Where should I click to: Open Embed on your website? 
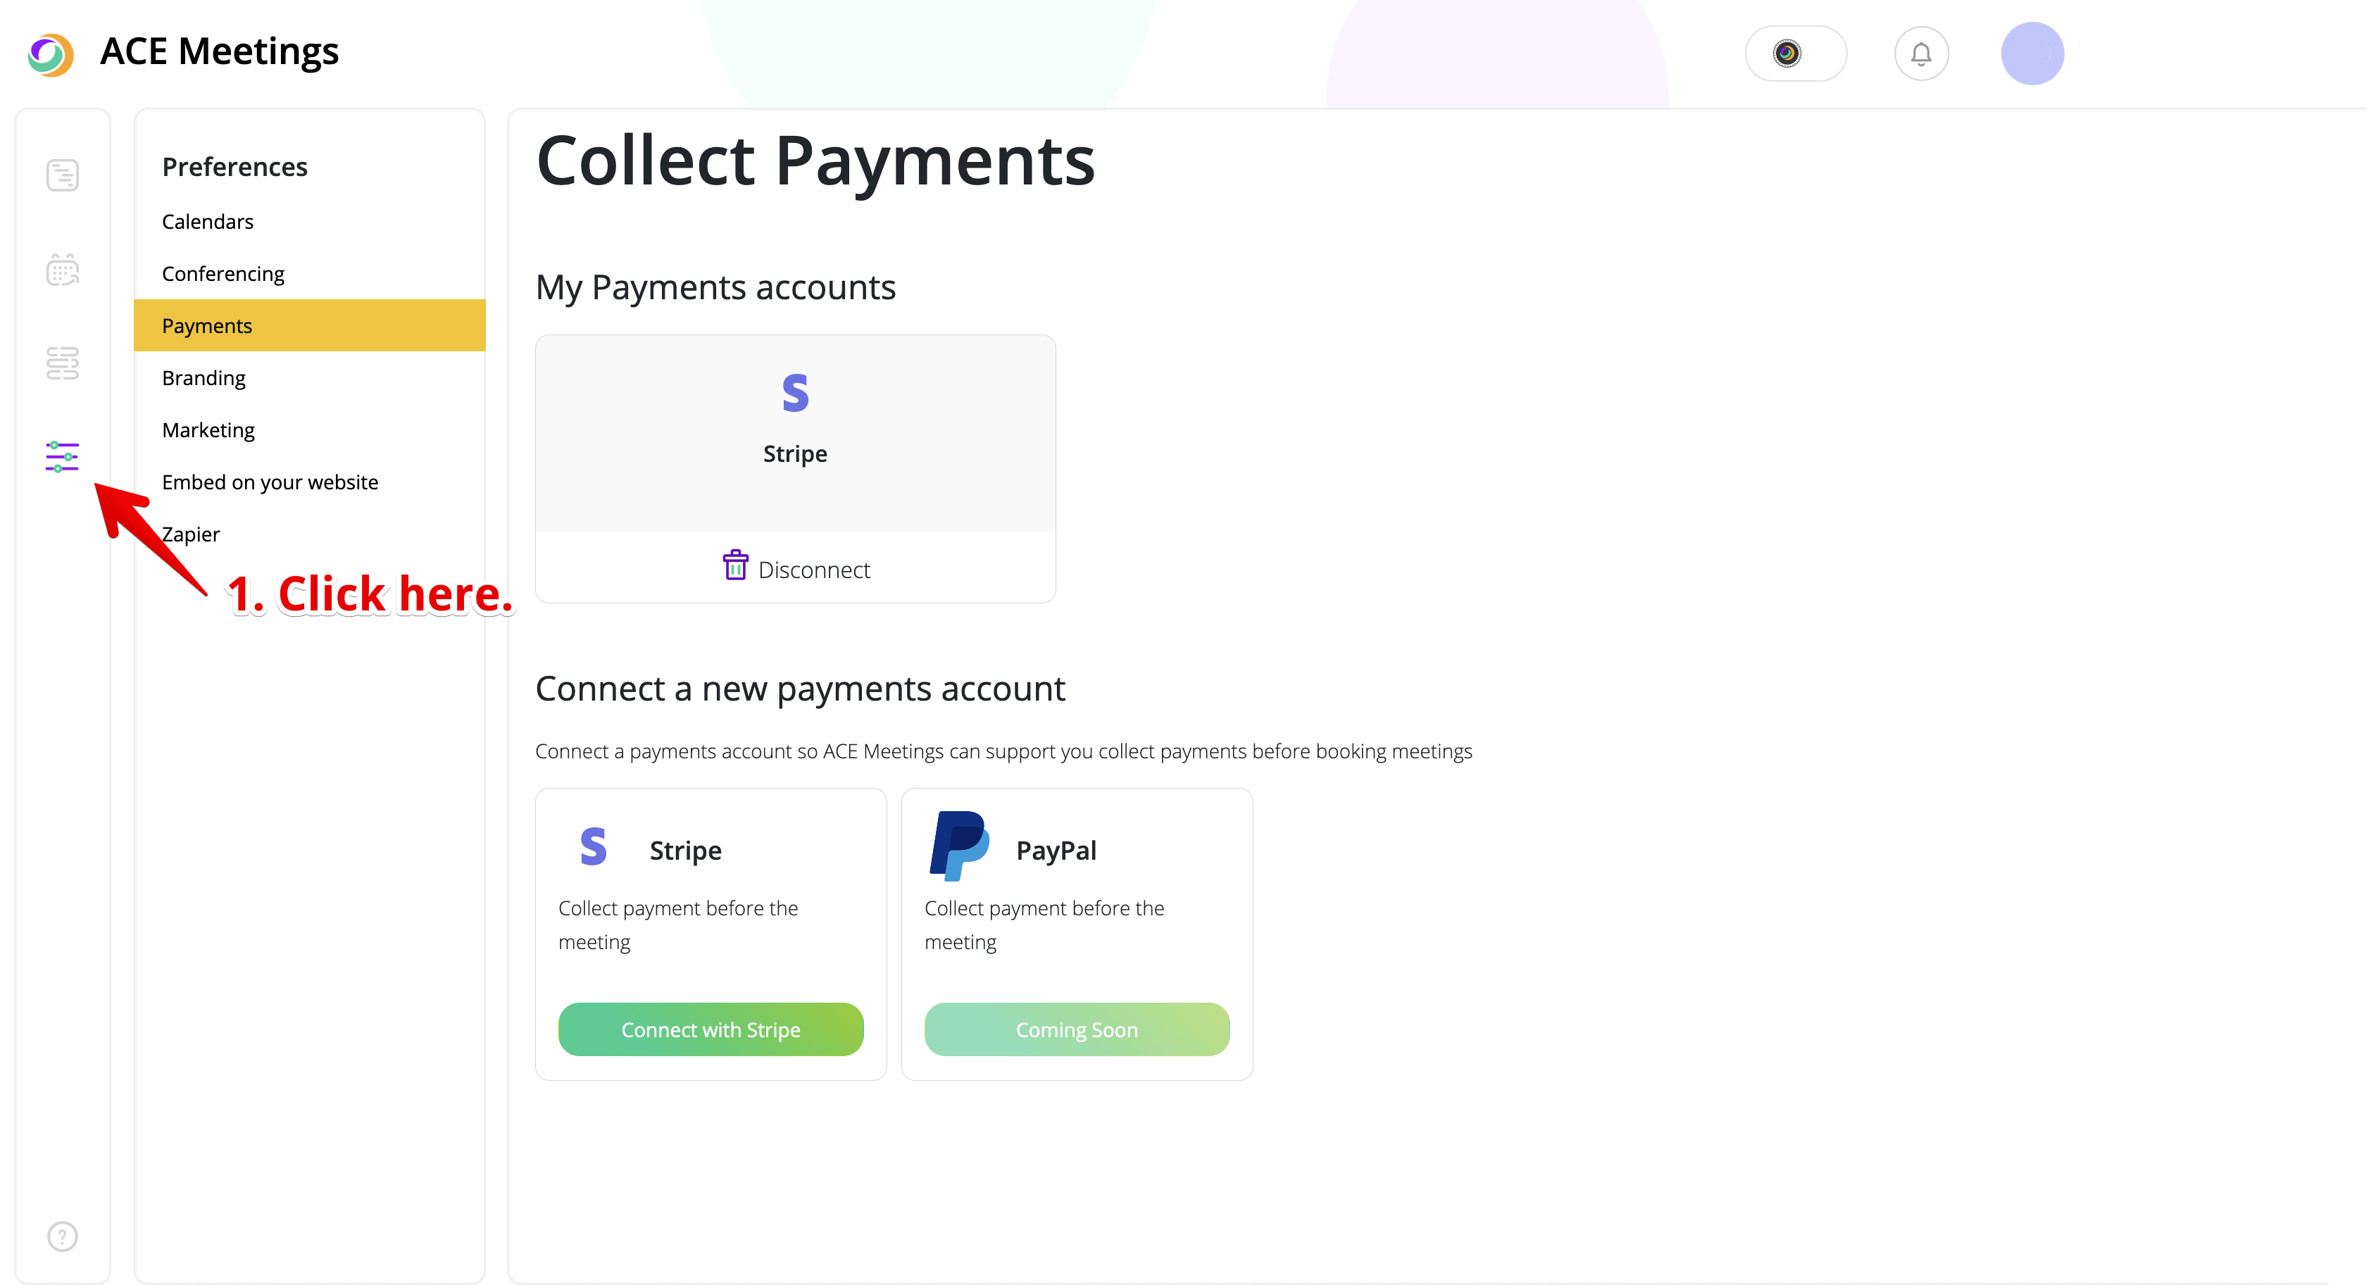(270, 482)
